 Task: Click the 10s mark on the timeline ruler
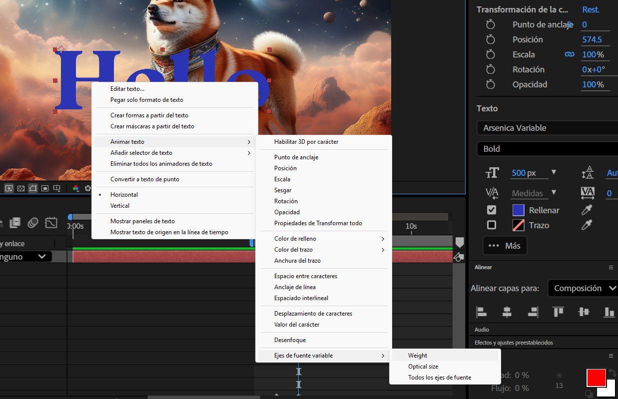click(411, 226)
